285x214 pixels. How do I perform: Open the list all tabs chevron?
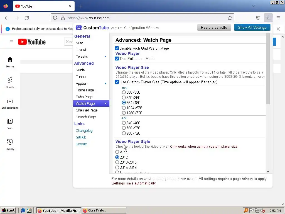tap(254, 6)
